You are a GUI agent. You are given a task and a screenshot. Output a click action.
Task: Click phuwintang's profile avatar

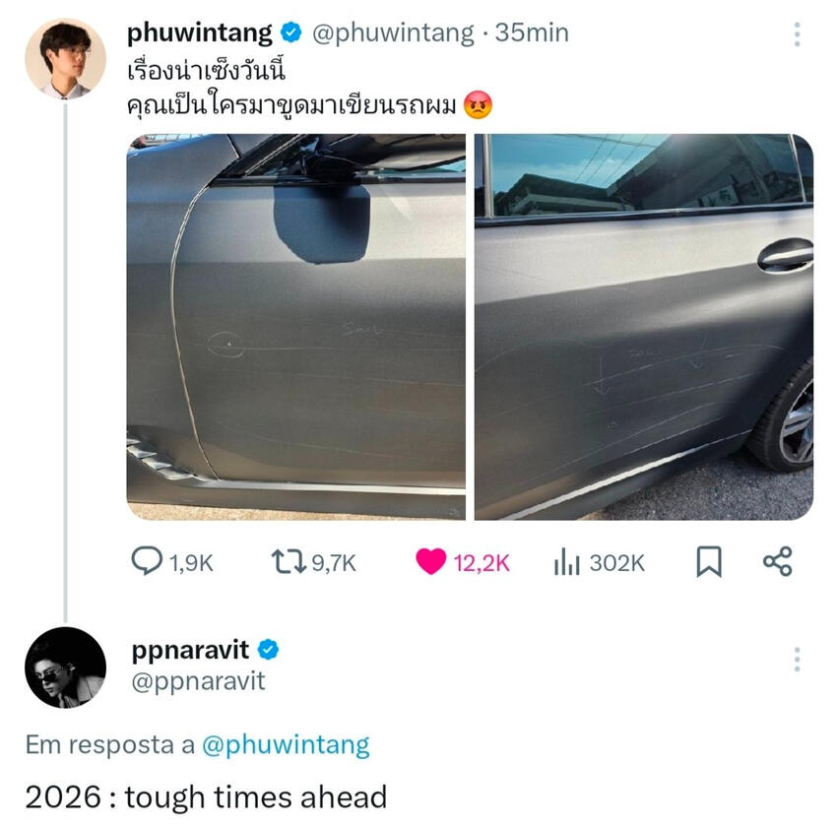pyautogui.click(x=65, y=58)
